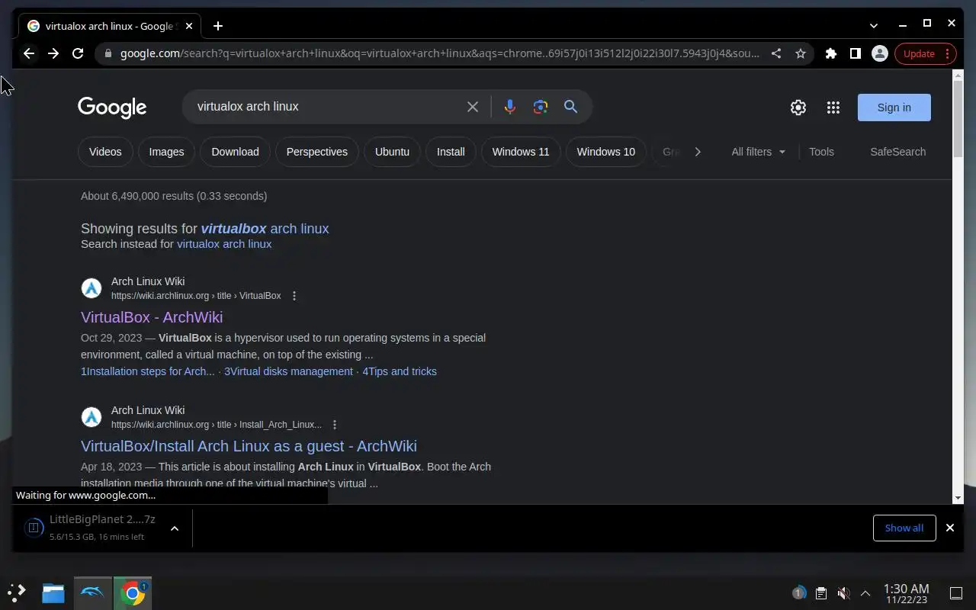This screenshot has height=610, width=976.
Task: Select the Download filter chip
Action: (235, 152)
